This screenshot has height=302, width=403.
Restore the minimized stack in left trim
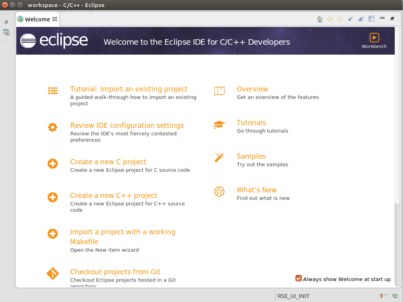[6, 22]
